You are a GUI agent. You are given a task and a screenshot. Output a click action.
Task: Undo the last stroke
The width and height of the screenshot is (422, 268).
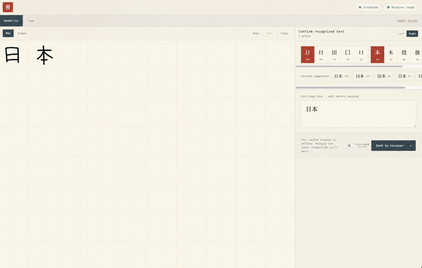point(256,33)
